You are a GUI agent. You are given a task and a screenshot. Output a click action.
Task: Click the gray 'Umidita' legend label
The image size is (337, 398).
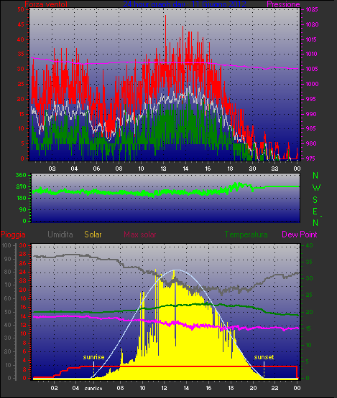pos(60,234)
